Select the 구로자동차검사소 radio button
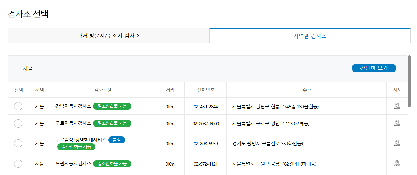 click(18, 123)
